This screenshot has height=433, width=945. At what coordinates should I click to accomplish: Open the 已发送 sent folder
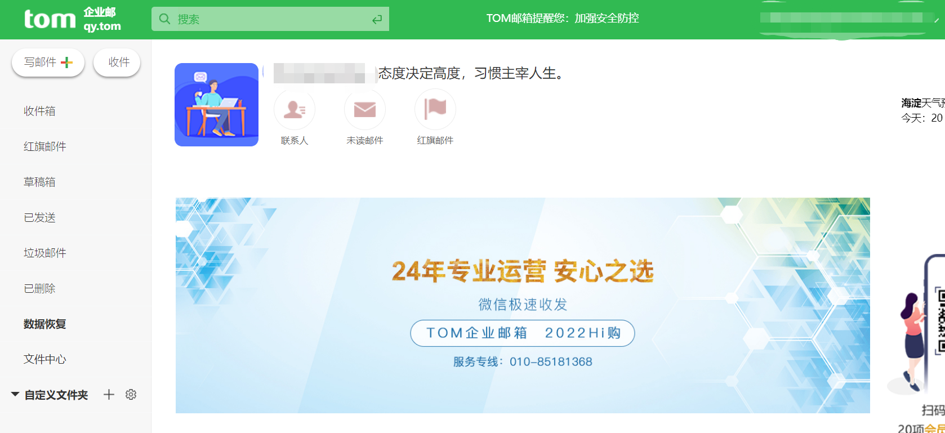point(39,217)
